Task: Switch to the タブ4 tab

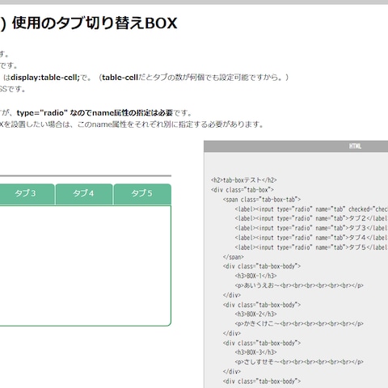Action: [84, 194]
